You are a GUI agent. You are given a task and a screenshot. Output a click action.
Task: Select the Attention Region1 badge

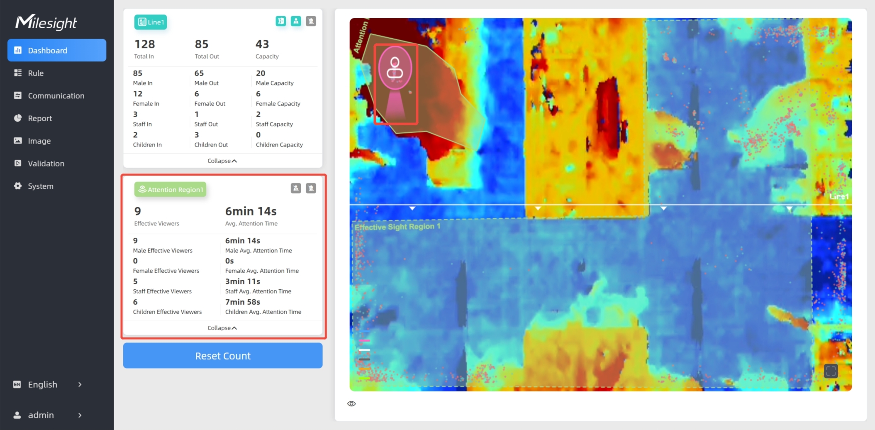tap(170, 190)
